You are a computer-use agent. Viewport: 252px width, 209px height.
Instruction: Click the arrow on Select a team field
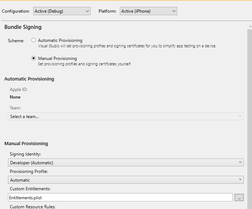click(240, 116)
